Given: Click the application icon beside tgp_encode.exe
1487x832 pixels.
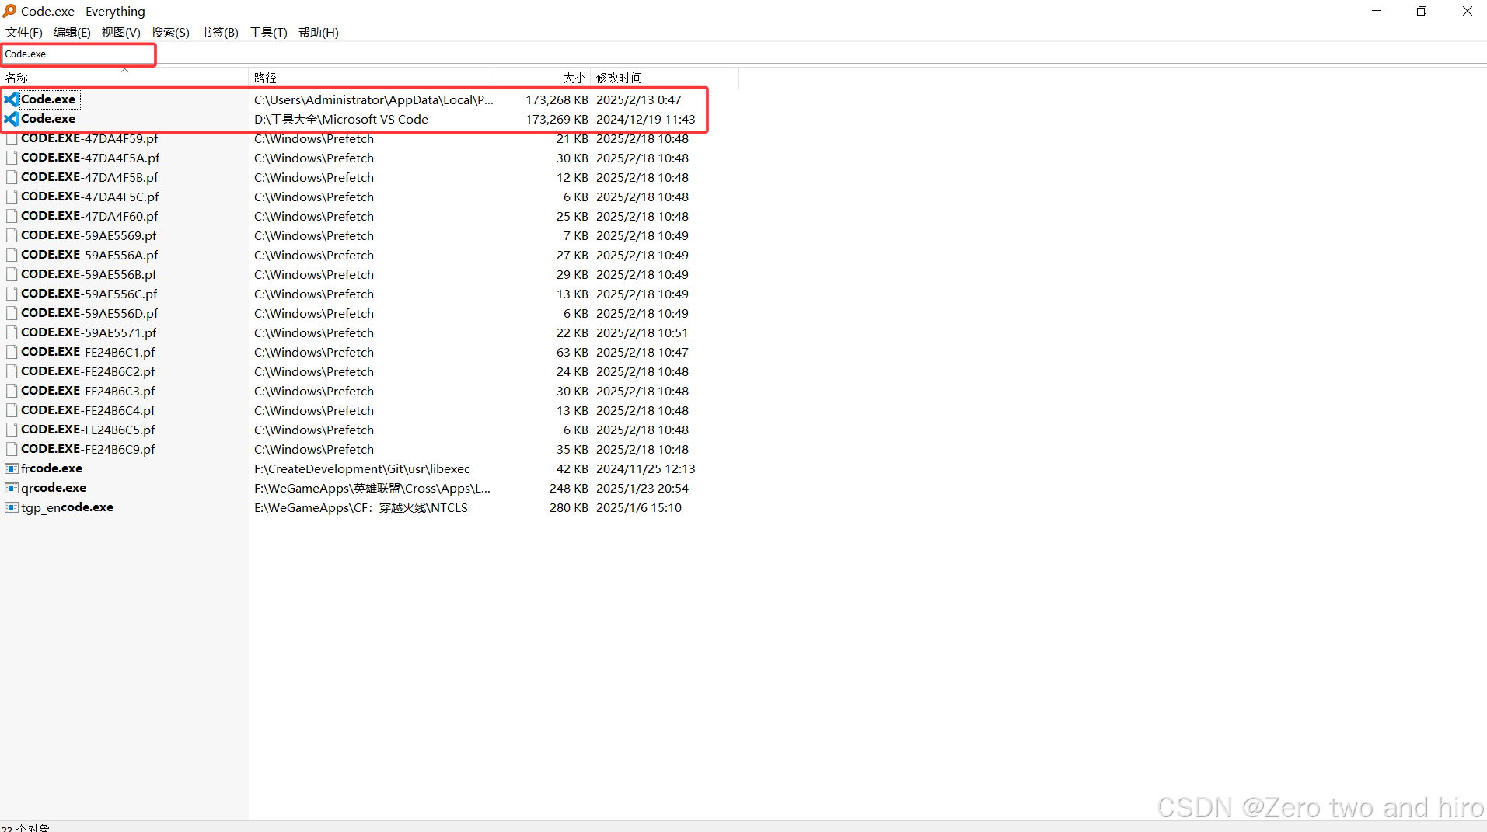Looking at the screenshot, I should pyautogui.click(x=12, y=507).
